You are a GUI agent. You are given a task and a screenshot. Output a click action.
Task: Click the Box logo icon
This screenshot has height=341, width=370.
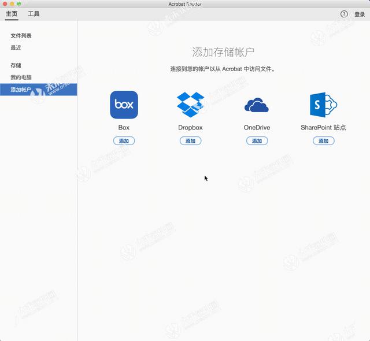[x=124, y=105]
